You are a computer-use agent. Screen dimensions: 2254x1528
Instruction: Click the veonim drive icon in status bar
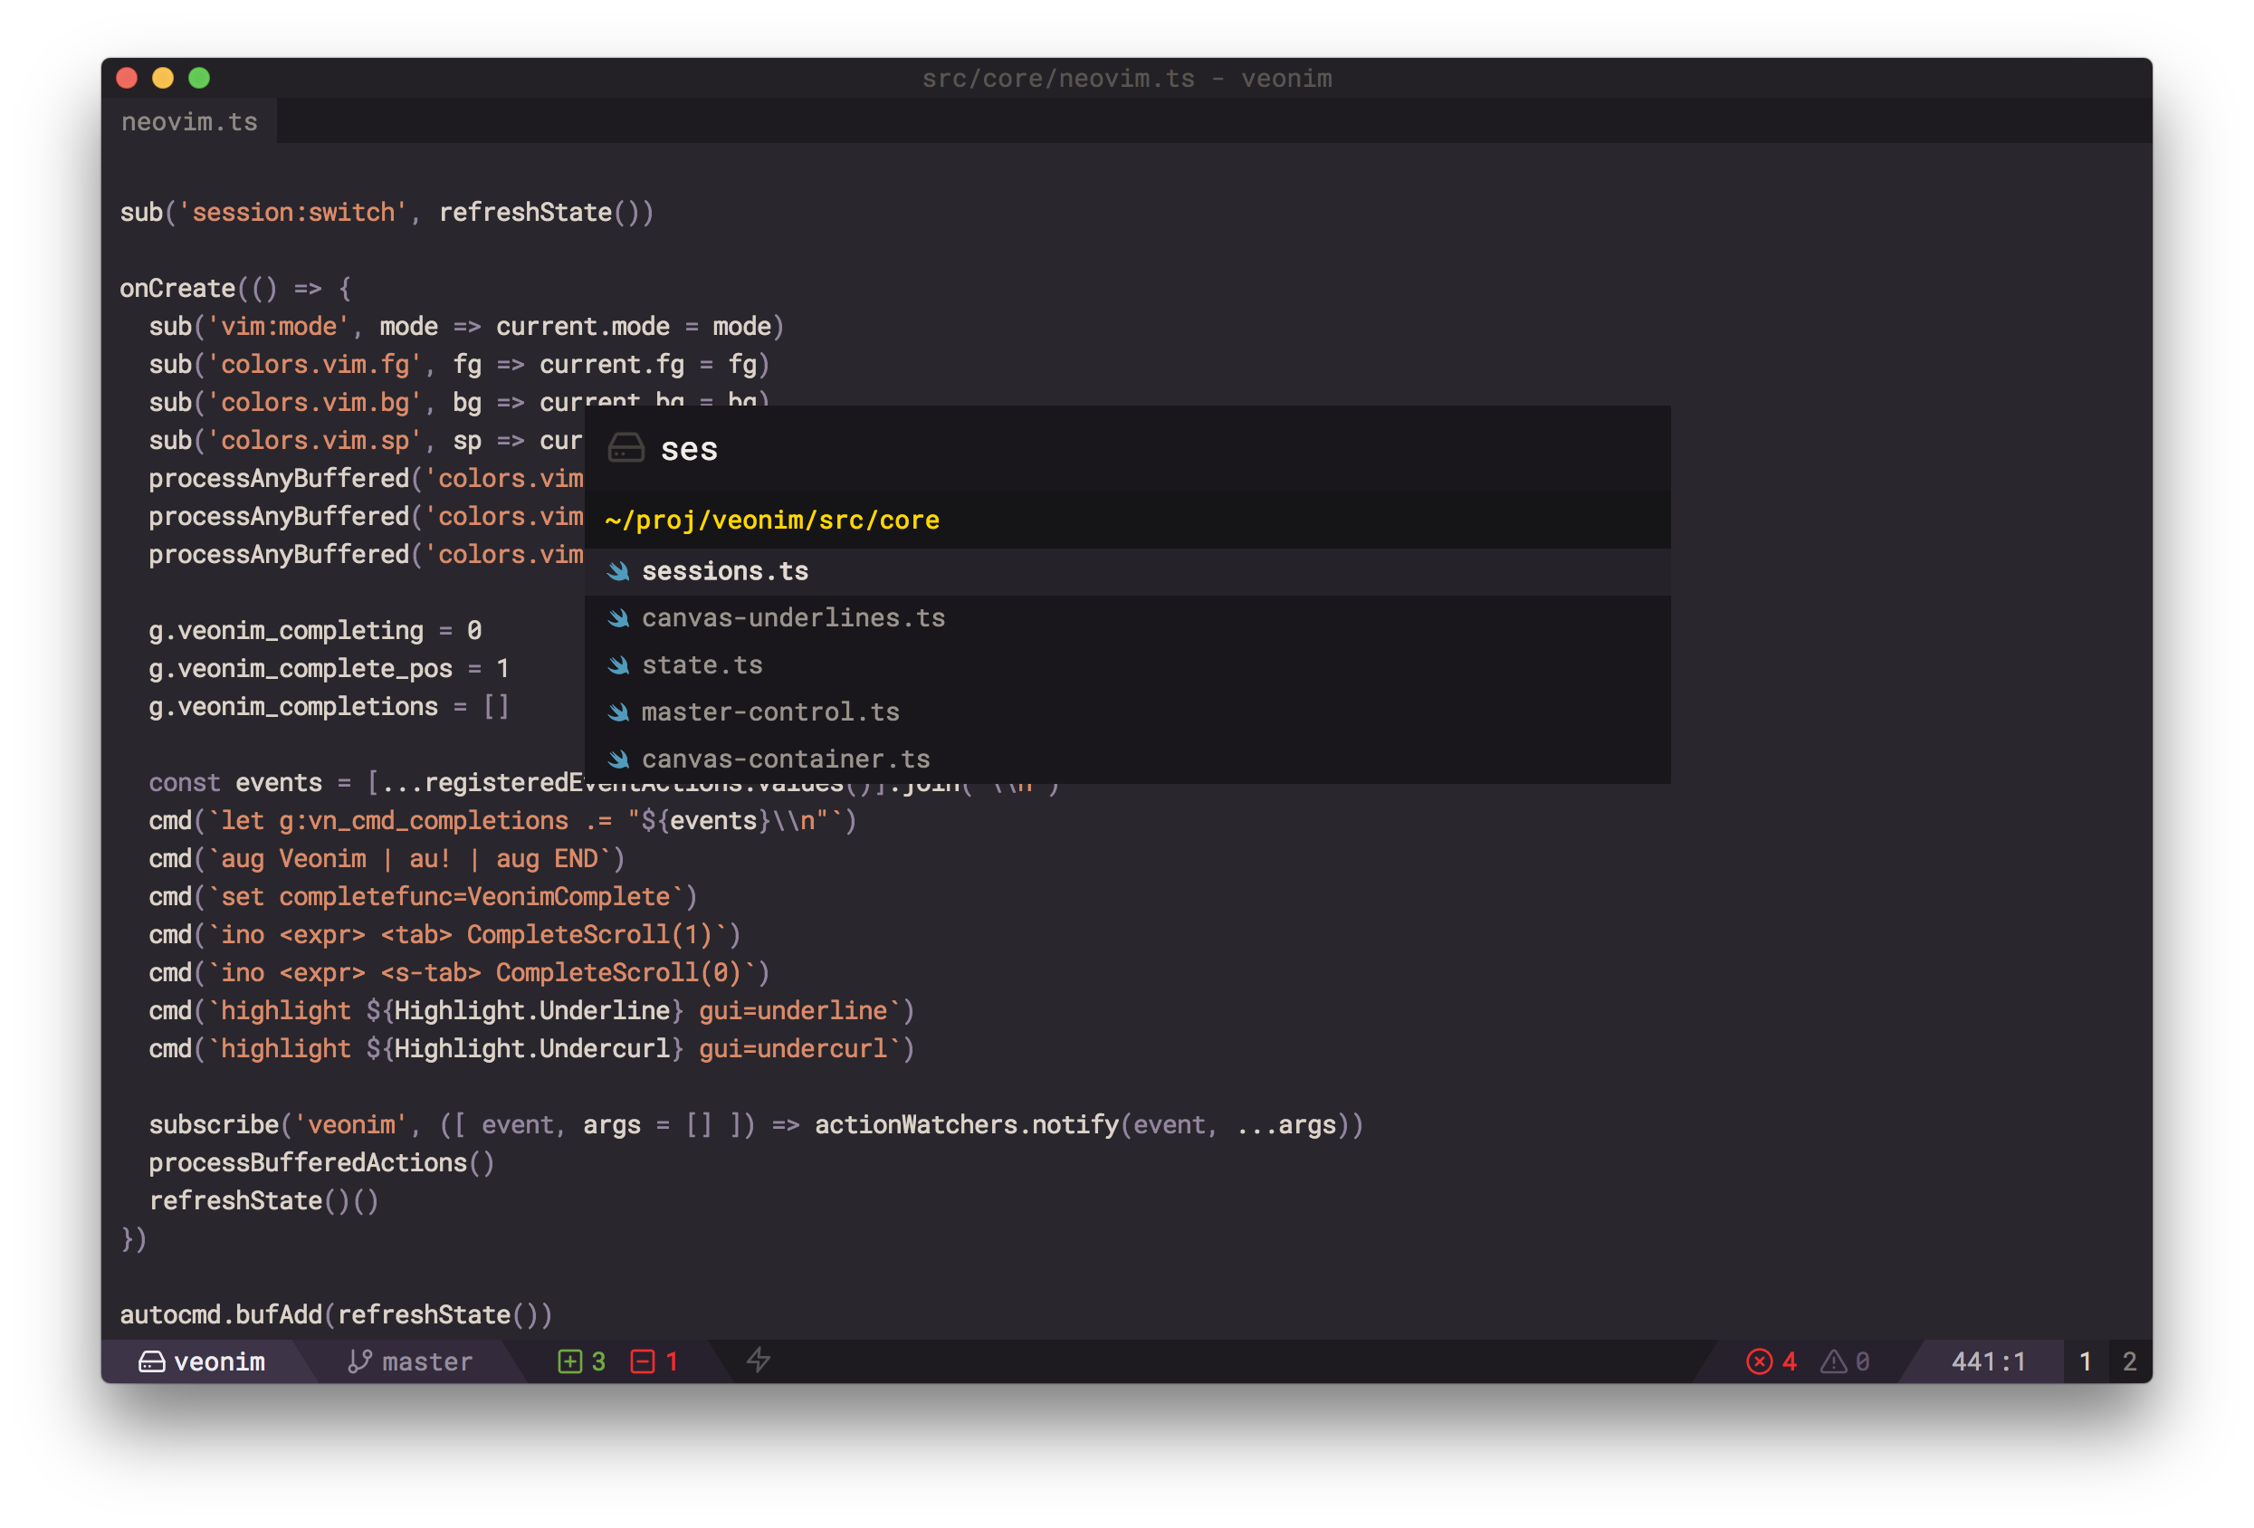click(151, 1361)
